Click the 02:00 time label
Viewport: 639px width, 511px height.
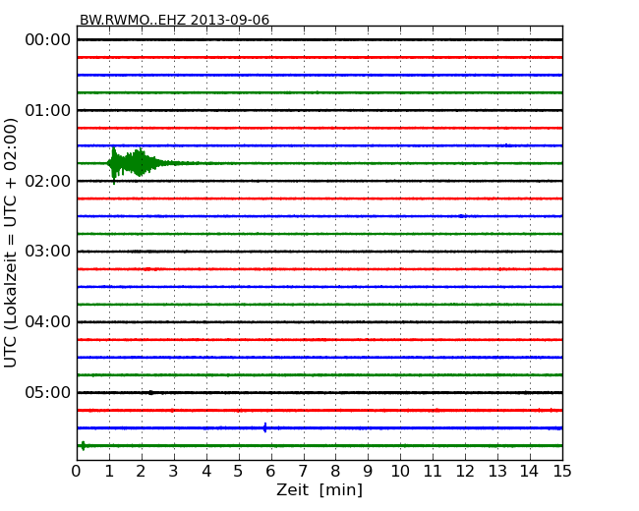tap(48, 181)
